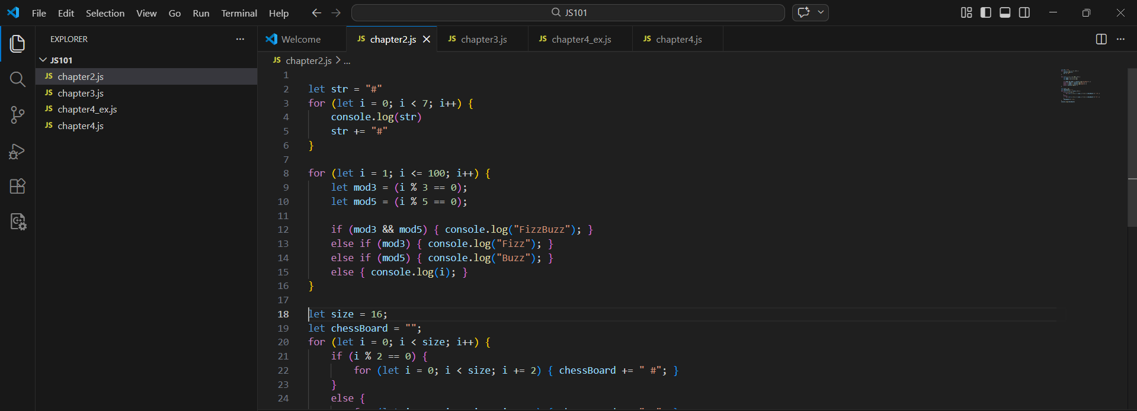Go back with the left arrow
1137x411 pixels.
pyautogui.click(x=316, y=12)
